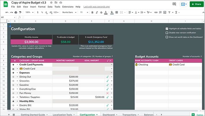This screenshot has width=205, height=116.
Task: Click the Explore button
Action: click(x=198, y=115)
